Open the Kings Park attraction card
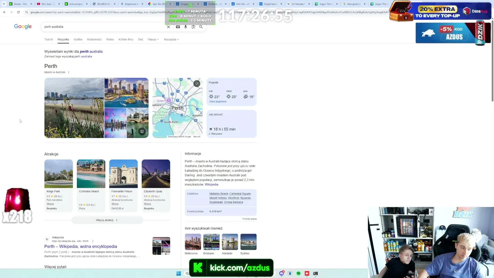The image size is (494, 278). pos(59,185)
